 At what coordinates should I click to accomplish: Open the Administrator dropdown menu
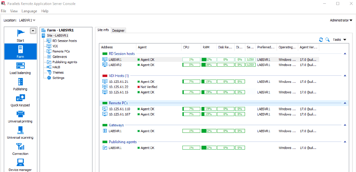[x=341, y=20]
